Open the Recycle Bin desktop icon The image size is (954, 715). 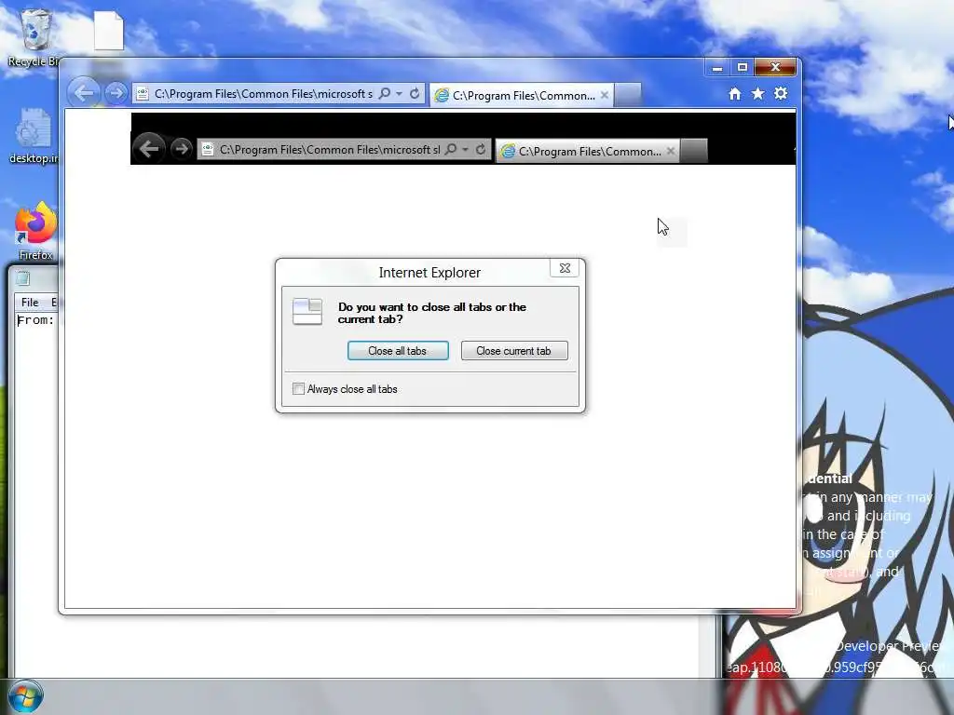click(x=34, y=37)
